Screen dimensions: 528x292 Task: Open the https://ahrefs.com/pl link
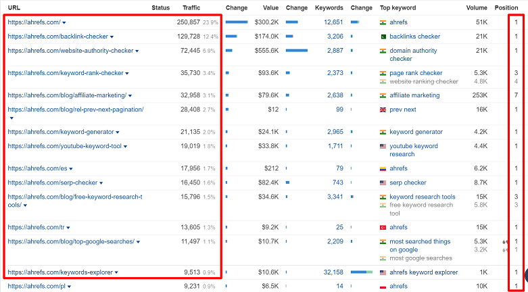tap(37, 287)
